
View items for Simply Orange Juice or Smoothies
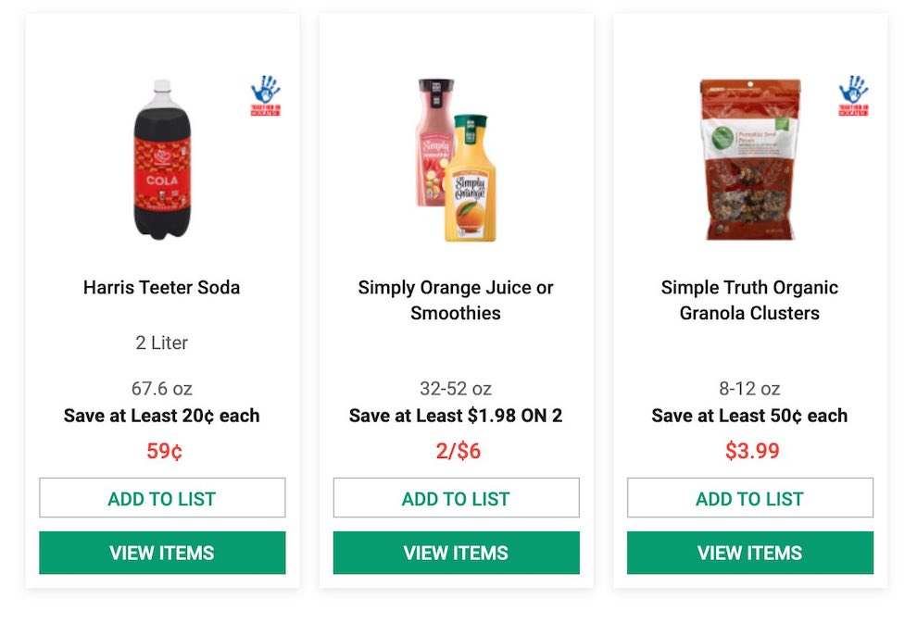coord(456,553)
